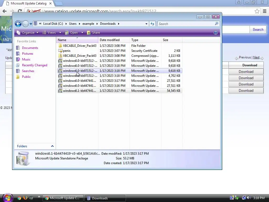This screenshot has height=202, width=269.
Task: Click the last Download button in catalog
Action: click(x=246, y=90)
